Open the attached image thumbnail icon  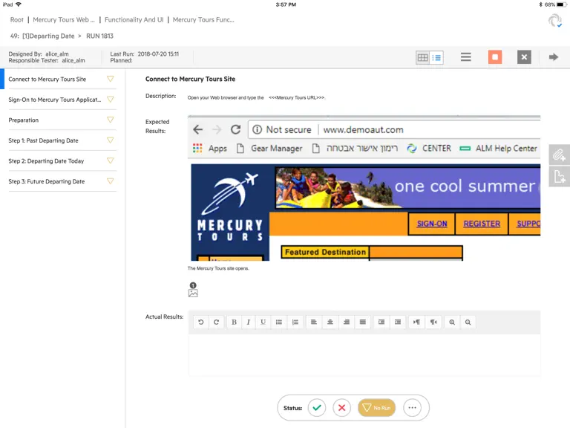point(193,293)
